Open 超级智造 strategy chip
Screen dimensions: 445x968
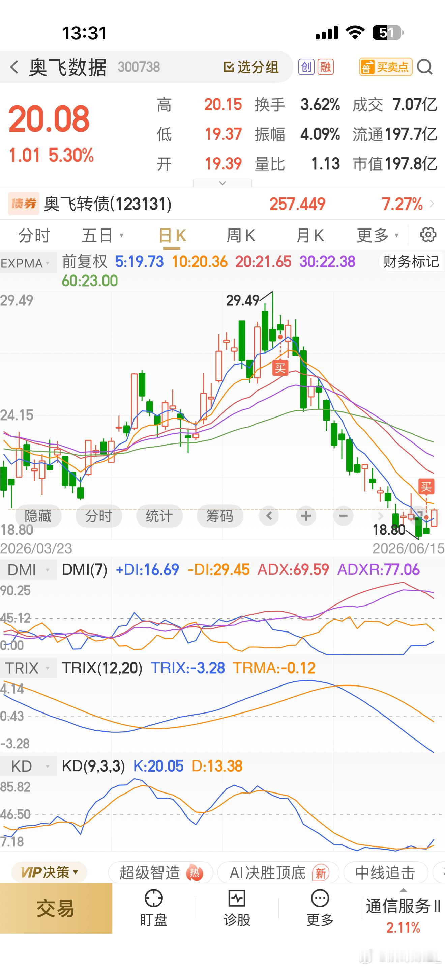coord(160,872)
